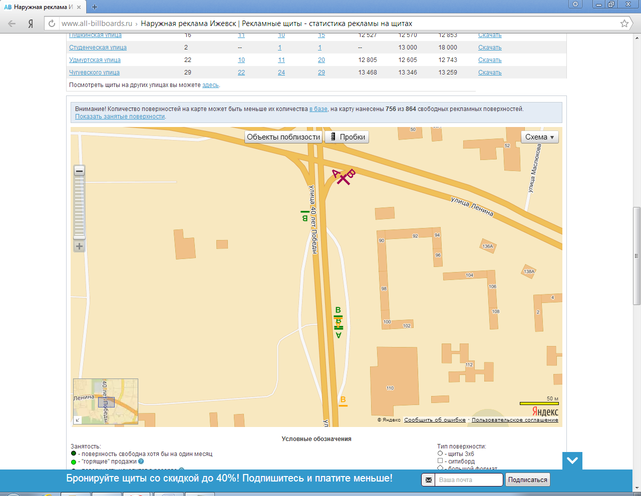Image resolution: width=641 pixels, height=496 pixels.
Task: Click the scrollbar down arrow
Action: (x=637, y=488)
